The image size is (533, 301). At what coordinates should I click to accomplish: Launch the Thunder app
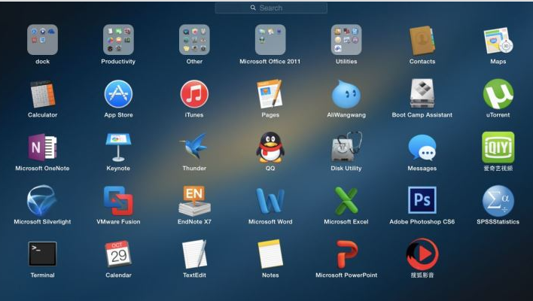click(194, 146)
